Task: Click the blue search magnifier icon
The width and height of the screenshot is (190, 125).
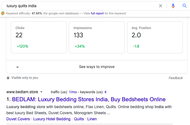Action: tap(184, 6)
